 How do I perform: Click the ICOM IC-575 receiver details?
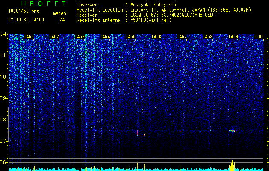(171, 15)
